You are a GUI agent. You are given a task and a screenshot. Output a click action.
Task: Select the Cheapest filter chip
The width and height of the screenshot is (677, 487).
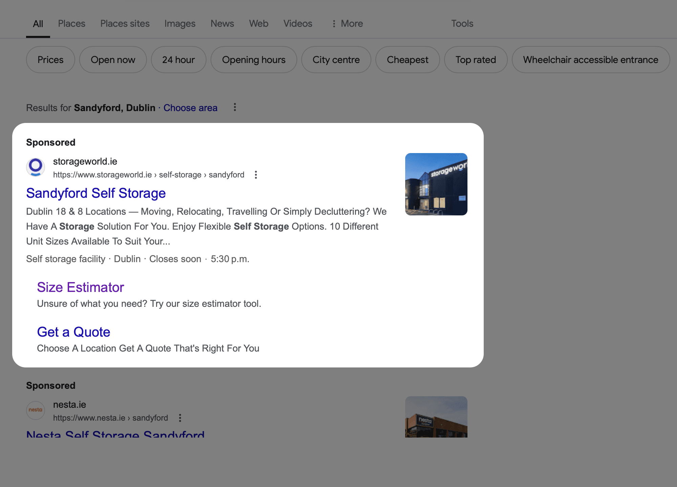407,60
